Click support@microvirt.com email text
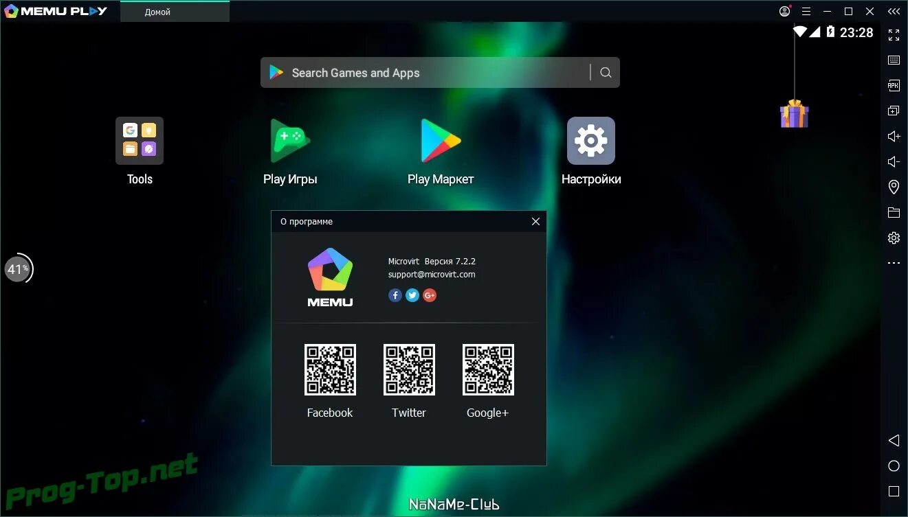Screen dimensions: 908x517 (432, 274)
